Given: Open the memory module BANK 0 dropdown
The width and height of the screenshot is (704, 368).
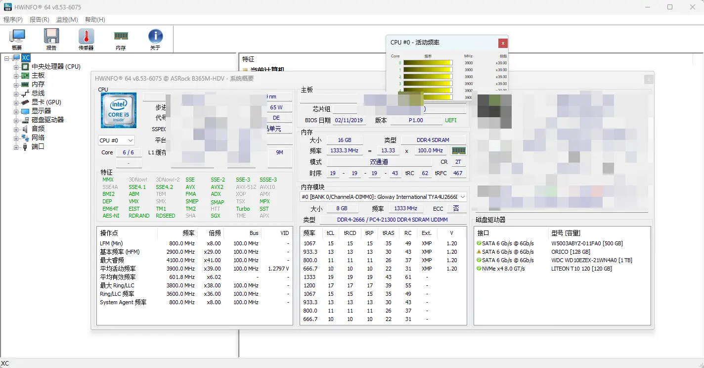Looking at the screenshot, I should [383, 197].
